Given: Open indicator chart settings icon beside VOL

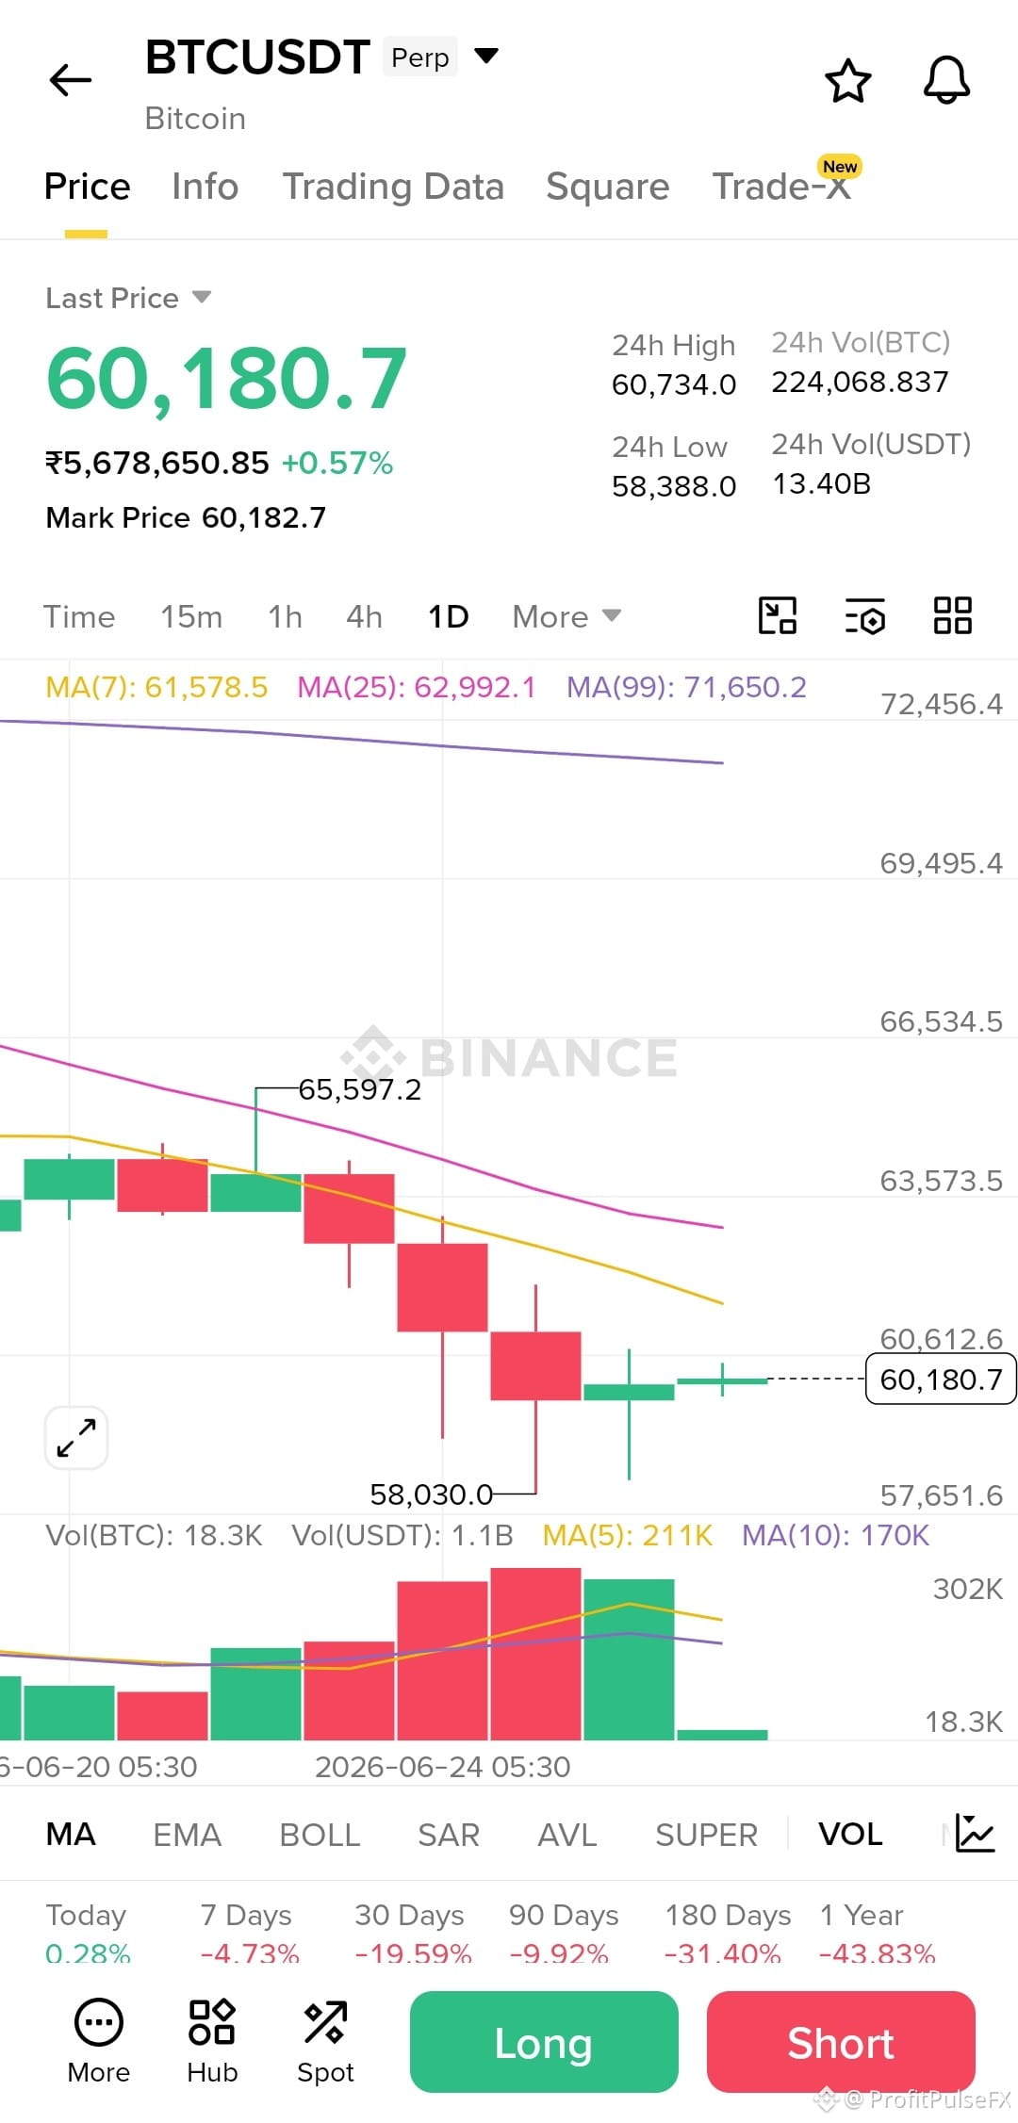Looking at the screenshot, I should coord(975,1833).
